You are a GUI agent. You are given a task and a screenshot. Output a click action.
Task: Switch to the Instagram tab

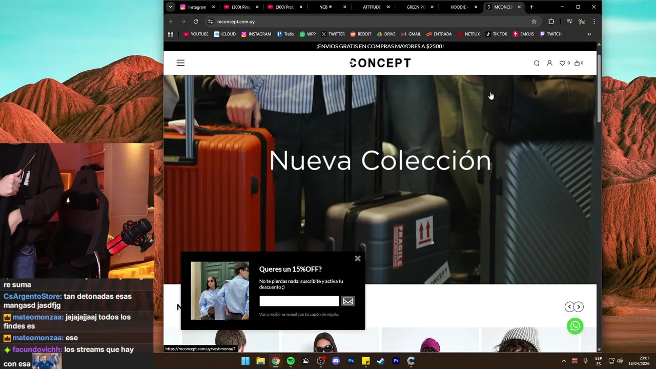pos(197,7)
